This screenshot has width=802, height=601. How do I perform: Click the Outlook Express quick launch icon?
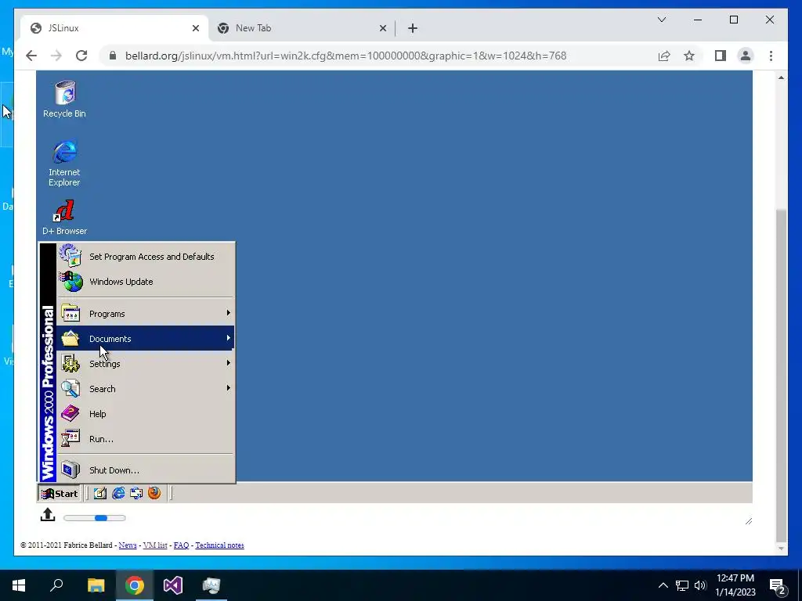tap(136, 493)
